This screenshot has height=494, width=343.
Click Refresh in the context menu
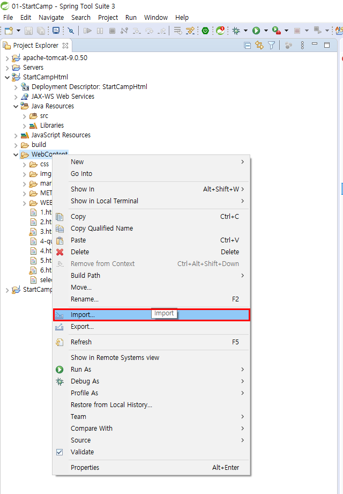(x=152, y=342)
